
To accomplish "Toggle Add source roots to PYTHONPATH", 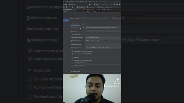I will coord(72,54).
